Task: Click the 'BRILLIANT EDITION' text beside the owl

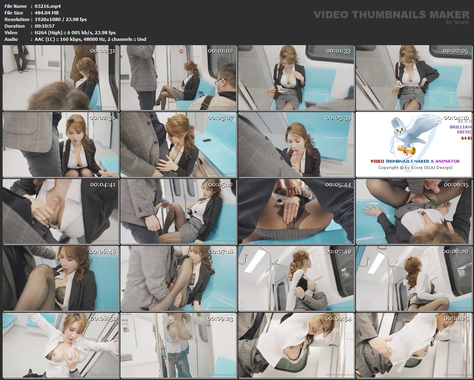Action: pyautogui.click(x=461, y=129)
